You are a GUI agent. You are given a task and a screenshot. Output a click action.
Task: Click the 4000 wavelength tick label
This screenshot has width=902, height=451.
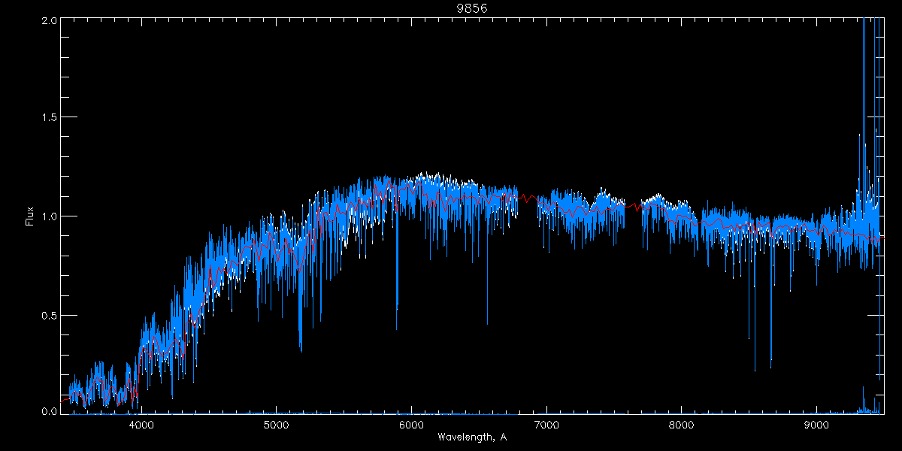[x=141, y=425]
